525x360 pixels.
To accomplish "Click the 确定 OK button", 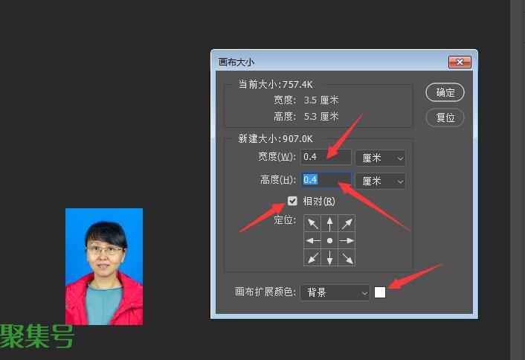I will [x=445, y=92].
